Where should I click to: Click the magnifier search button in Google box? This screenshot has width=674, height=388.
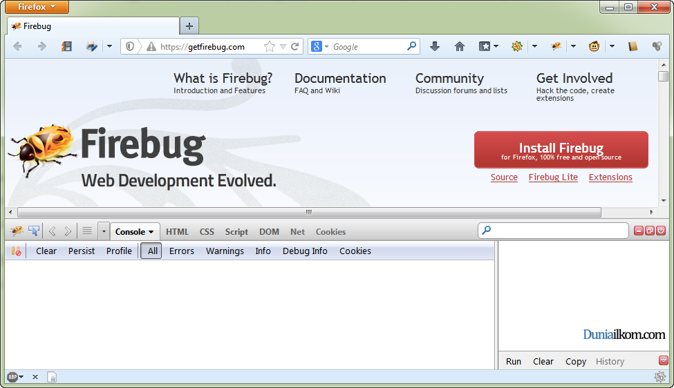coord(411,46)
